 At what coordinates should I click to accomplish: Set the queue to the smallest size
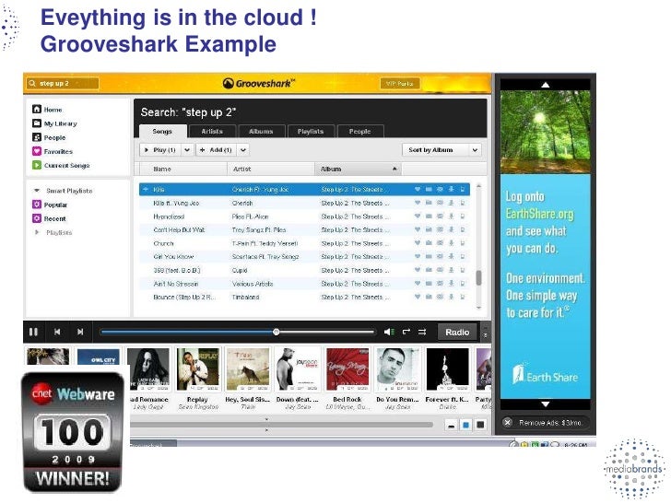[451, 426]
